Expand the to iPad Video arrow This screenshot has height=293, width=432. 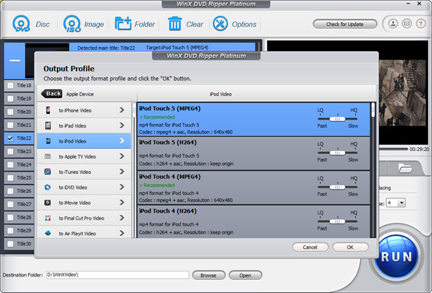pos(122,126)
